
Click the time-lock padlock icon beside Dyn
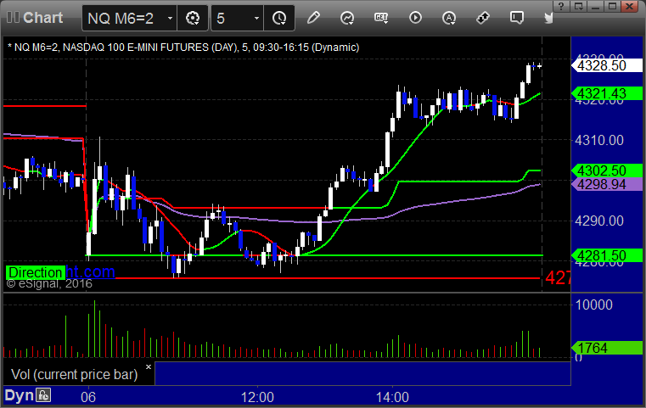[x=43, y=395]
